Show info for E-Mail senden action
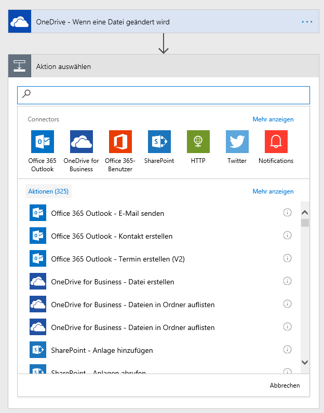 (287, 213)
